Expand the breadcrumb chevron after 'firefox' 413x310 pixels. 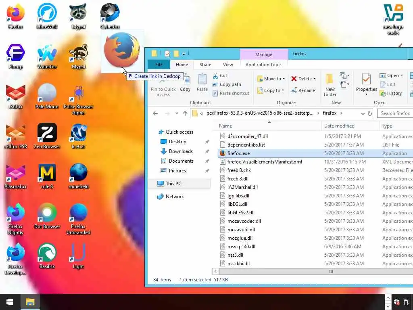pyautogui.click(x=341, y=113)
